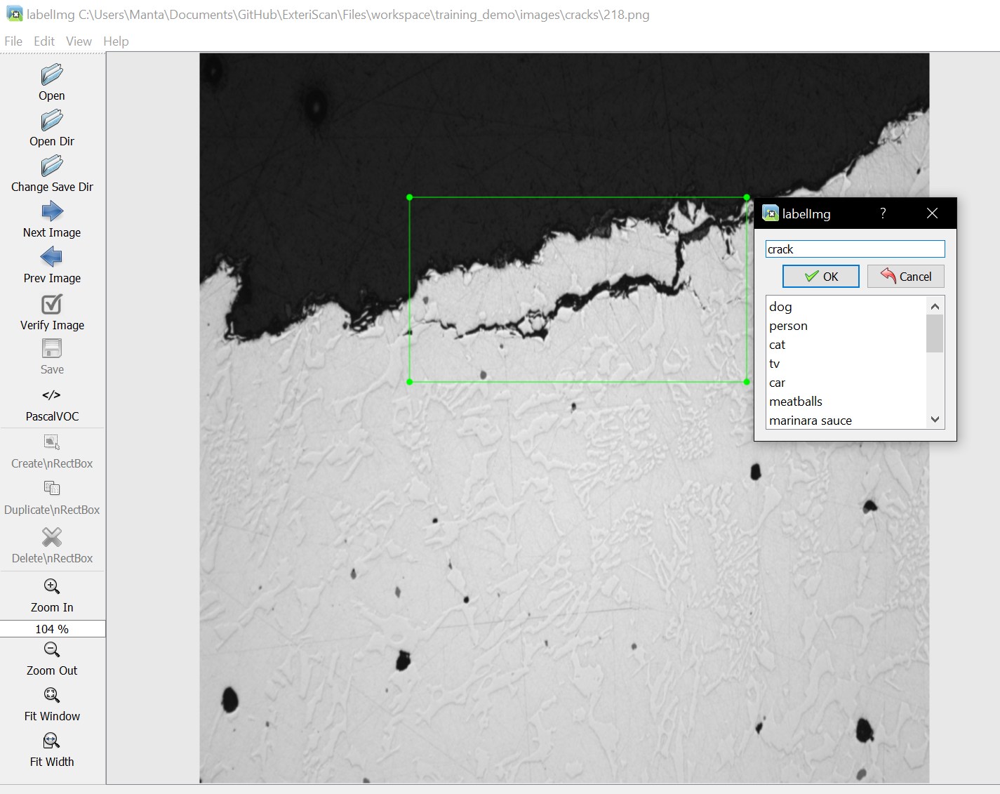Click Zoom Out magnifier icon
This screenshot has width=1000, height=794.
coord(52,649)
